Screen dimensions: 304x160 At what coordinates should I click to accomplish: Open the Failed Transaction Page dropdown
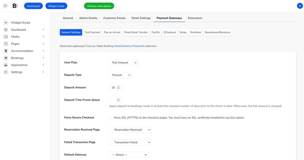pos(130,142)
